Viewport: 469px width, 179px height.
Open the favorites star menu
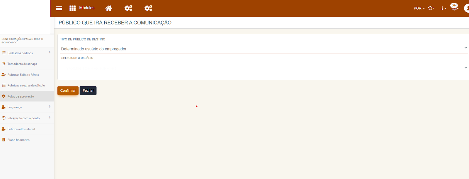click(431, 8)
